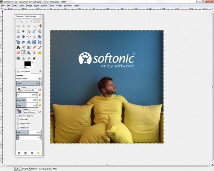The height and width of the screenshot is (171, 214).
Task: Open the Colors menu
Action: coord(44,6)
